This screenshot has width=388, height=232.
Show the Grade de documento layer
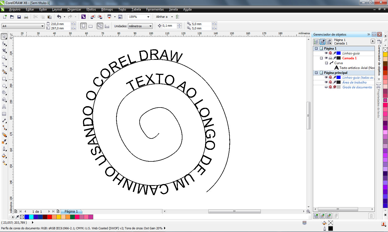tap(326, 87)
